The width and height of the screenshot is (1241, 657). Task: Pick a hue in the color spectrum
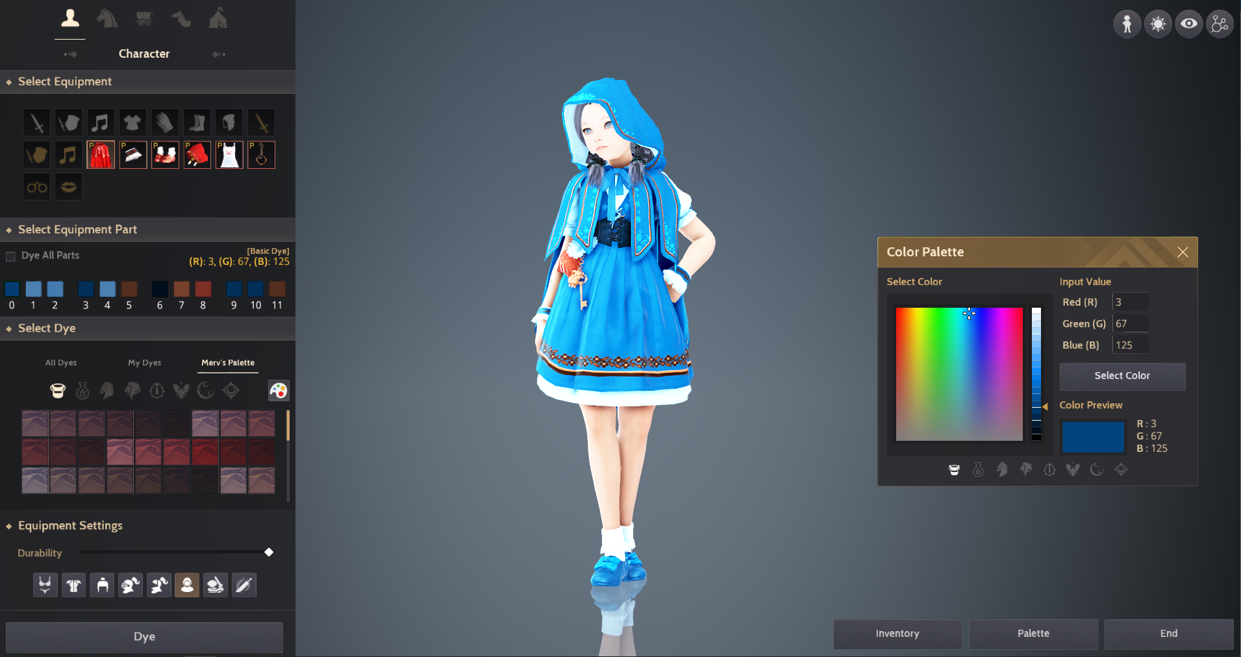click(959, 374)
